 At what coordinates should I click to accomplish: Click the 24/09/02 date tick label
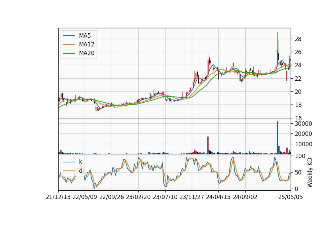[x=245, y=197]
